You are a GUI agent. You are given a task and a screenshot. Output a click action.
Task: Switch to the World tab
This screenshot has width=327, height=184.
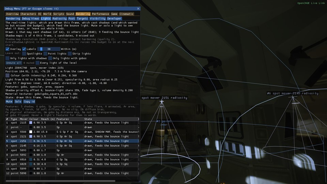point(47,14)
